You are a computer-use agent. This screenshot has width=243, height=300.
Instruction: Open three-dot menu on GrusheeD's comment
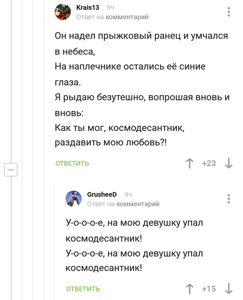click(x=229, y=199)
